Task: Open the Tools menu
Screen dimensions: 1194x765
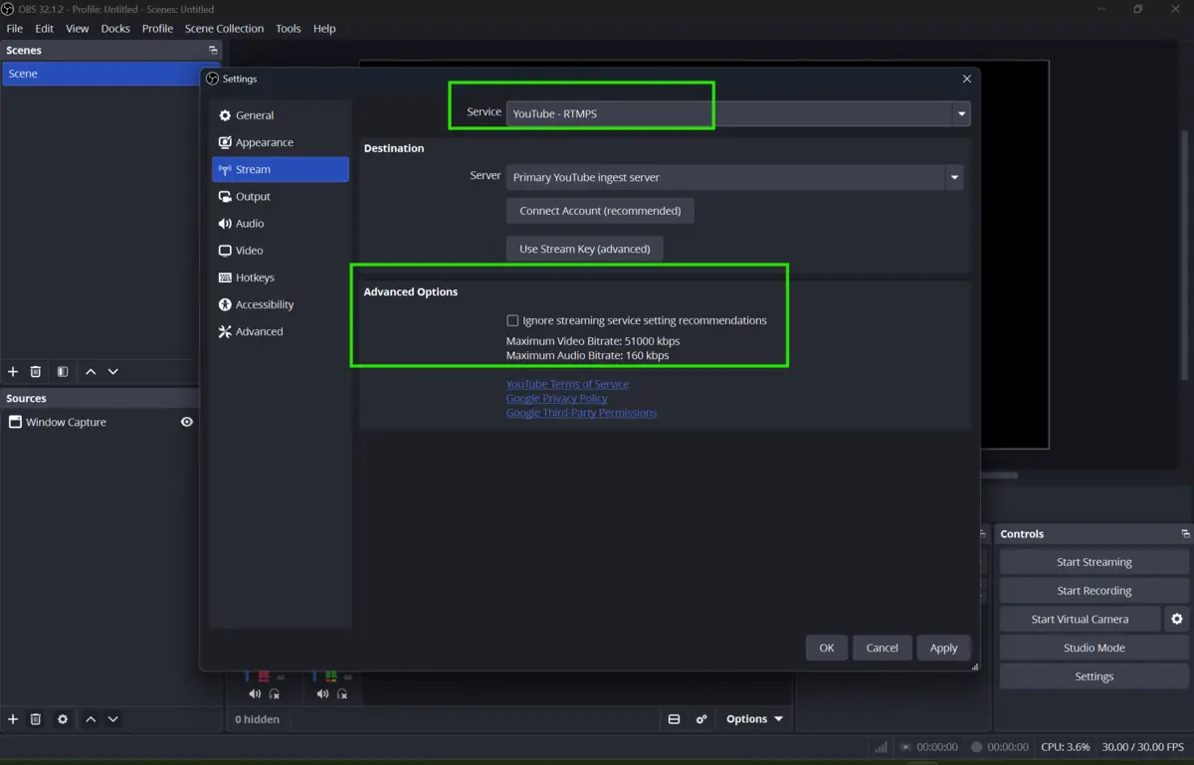Action: tap(289, 28)
